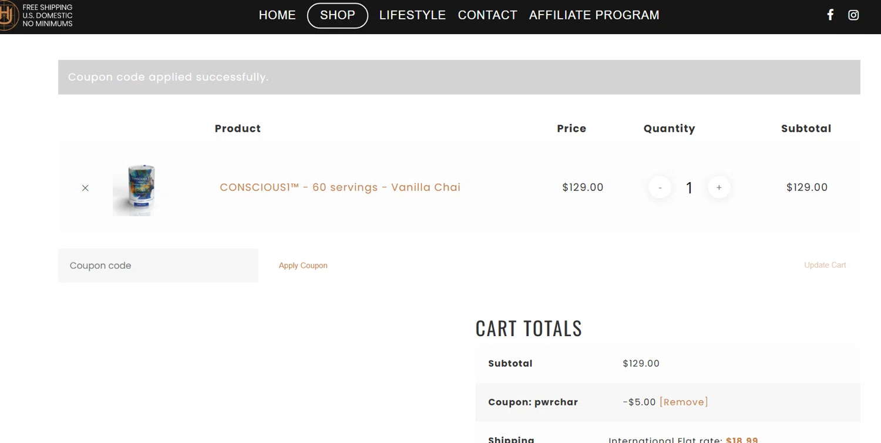This screenshot has width=881, height=443.
Task: Click the 'Subtotal' column header
Action: (806, 129)
